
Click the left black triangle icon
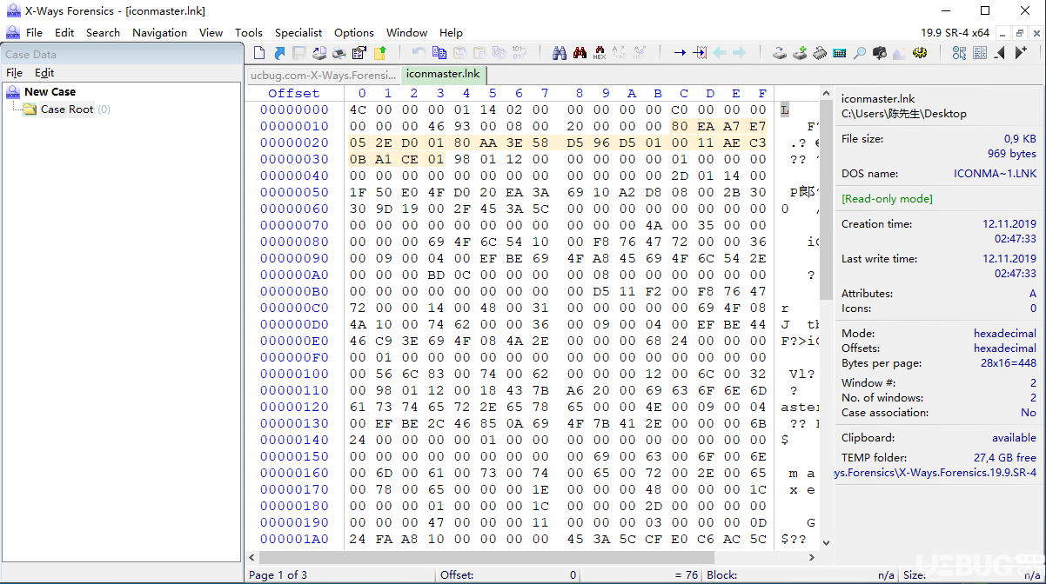pyautogui.click(x=1000, y=53)
